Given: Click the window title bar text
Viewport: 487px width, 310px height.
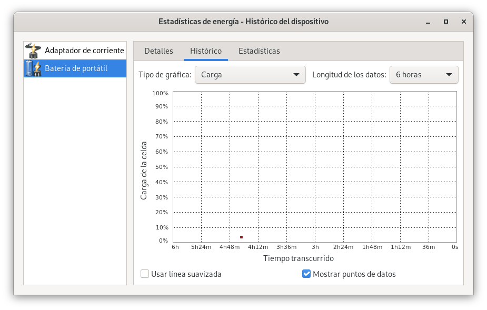Looking at the screenshot, I should click(243, 22).
